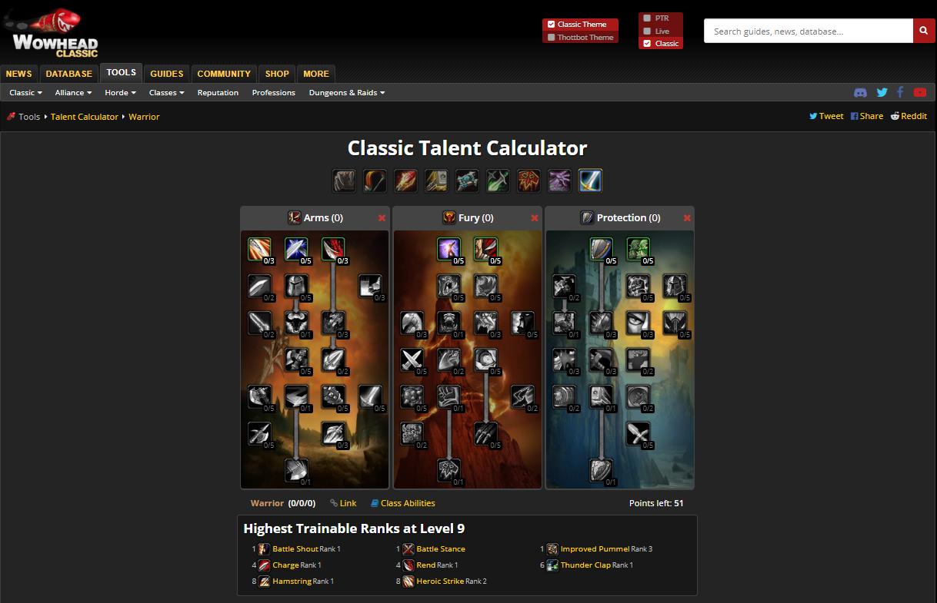Open the Tools tab
This screenshot has width=937, height=603.
[x=121, y=73]
